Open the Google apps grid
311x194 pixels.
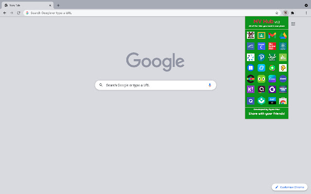pos(293,24)
